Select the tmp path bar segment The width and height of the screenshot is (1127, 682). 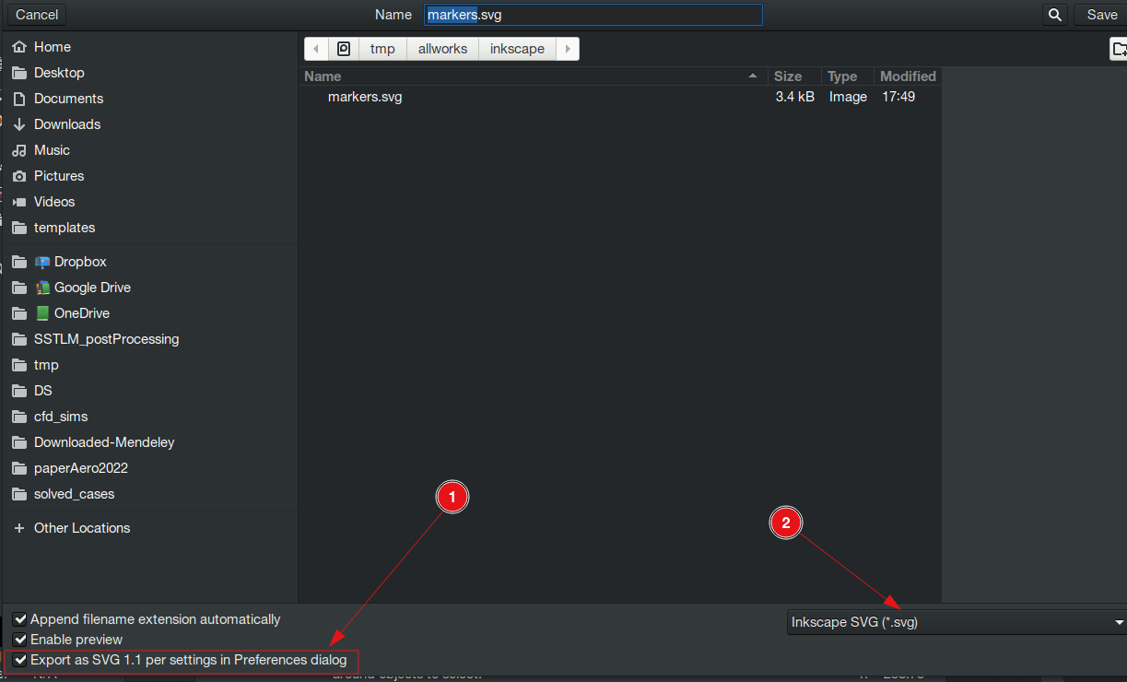tap(382, 49)
